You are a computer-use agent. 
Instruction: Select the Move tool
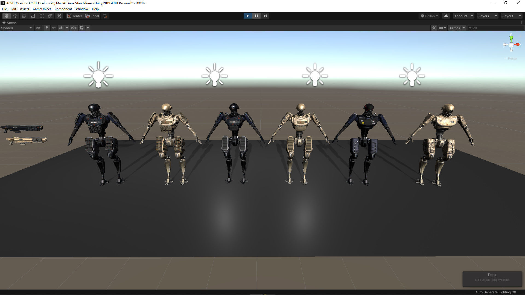(x=15, y=16)
